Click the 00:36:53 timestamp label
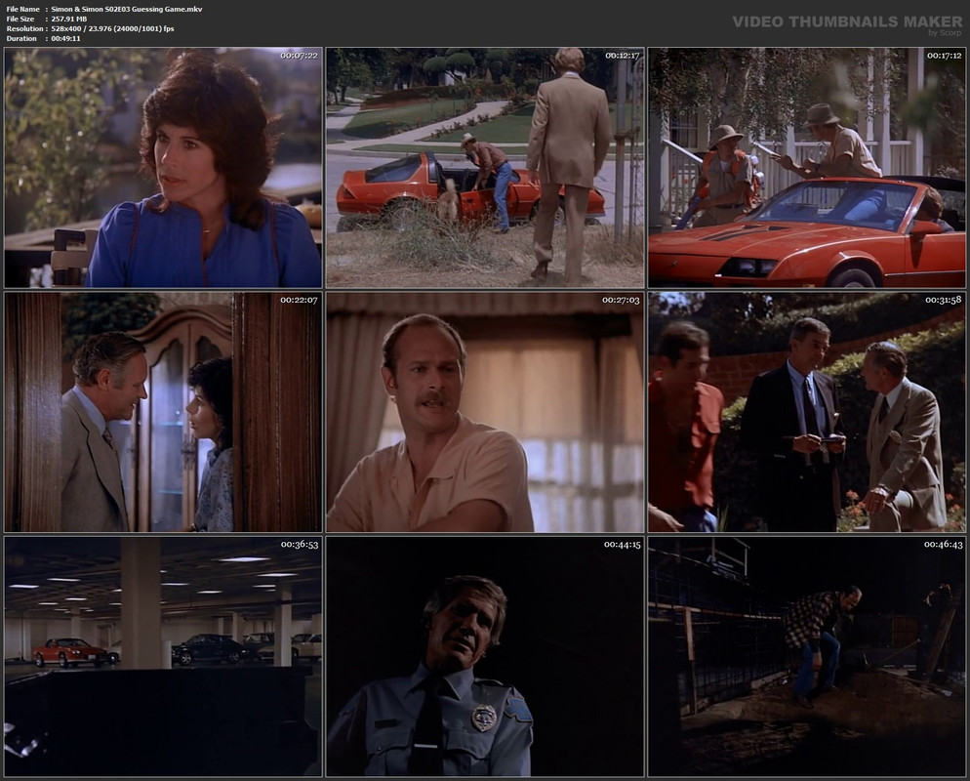970x781 pixels. (x=300, y=545)
